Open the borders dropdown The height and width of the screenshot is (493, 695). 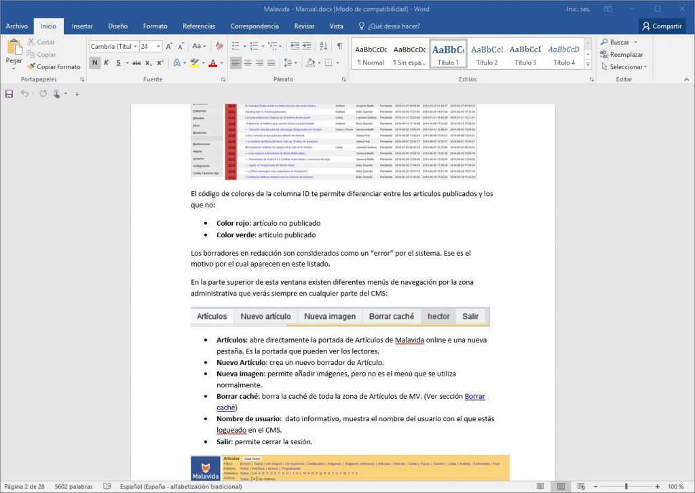coord(338,63)
